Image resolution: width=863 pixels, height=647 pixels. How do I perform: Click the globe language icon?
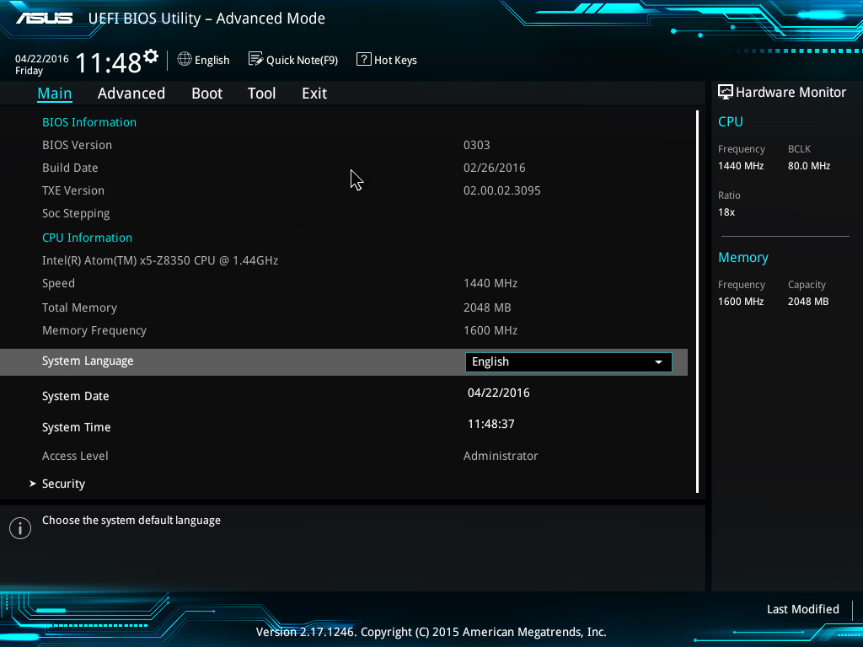coord(185,59)
